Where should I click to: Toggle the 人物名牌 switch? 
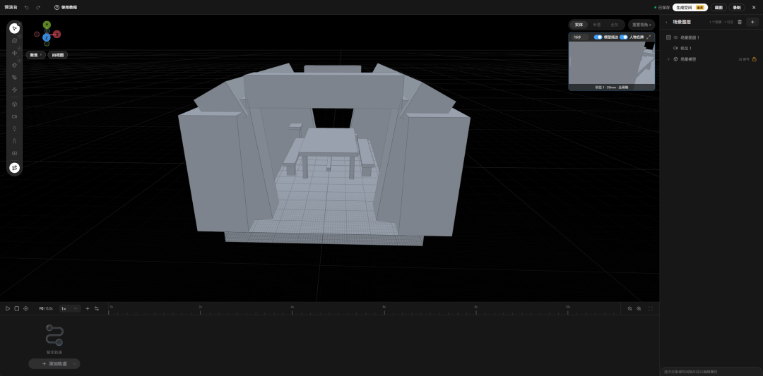(x=624, y=37)
